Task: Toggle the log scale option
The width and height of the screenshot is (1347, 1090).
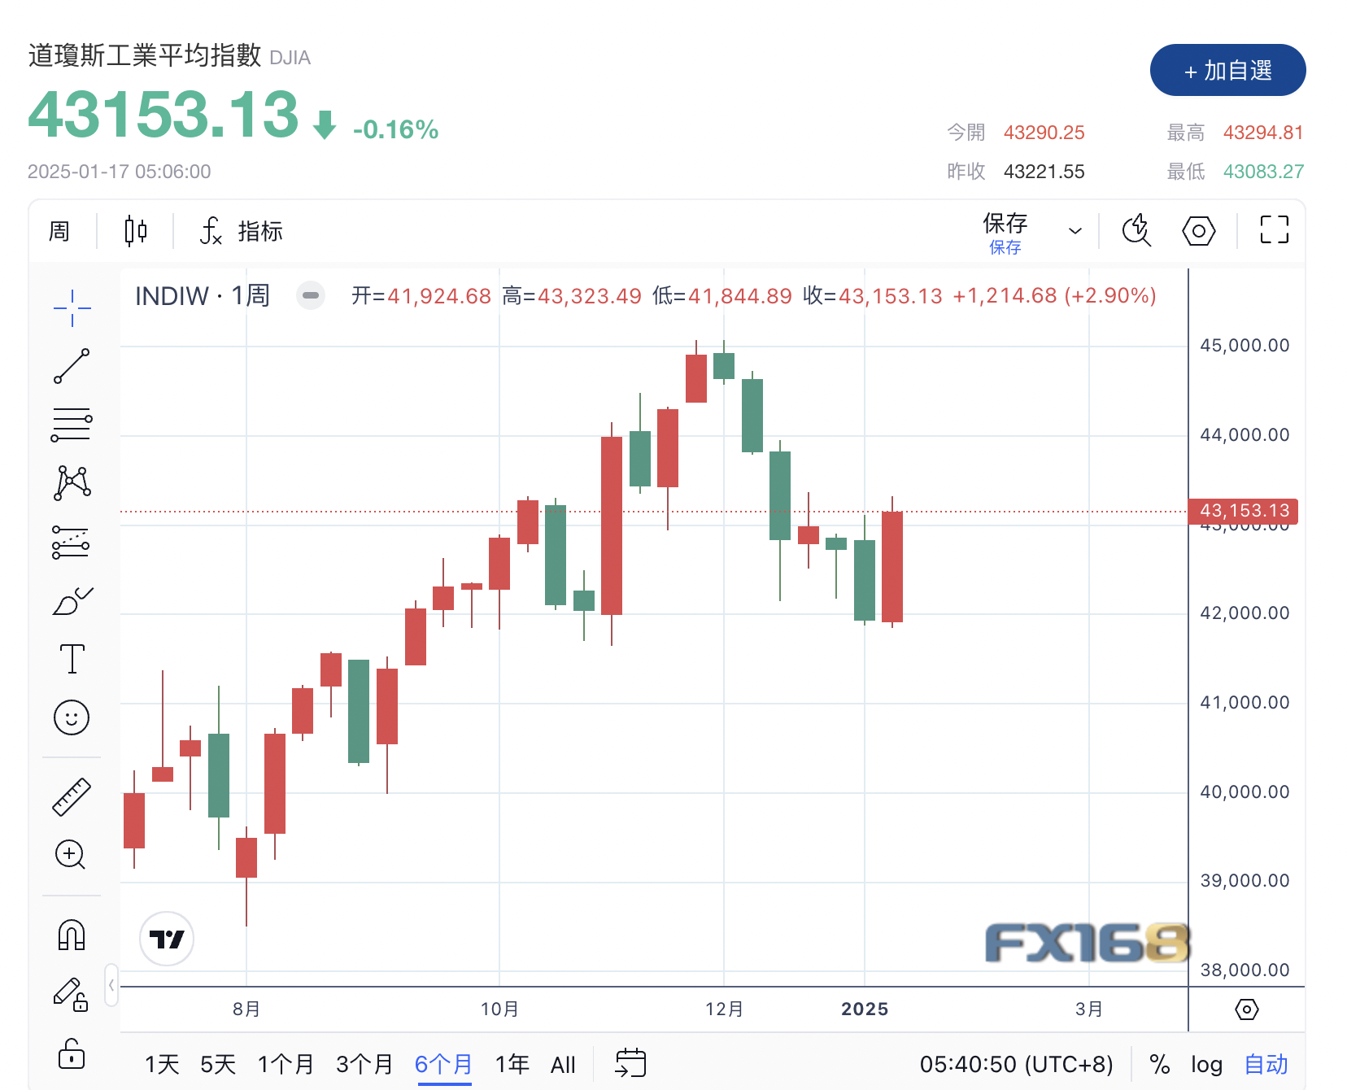Action: (x=1206, y=1064)
